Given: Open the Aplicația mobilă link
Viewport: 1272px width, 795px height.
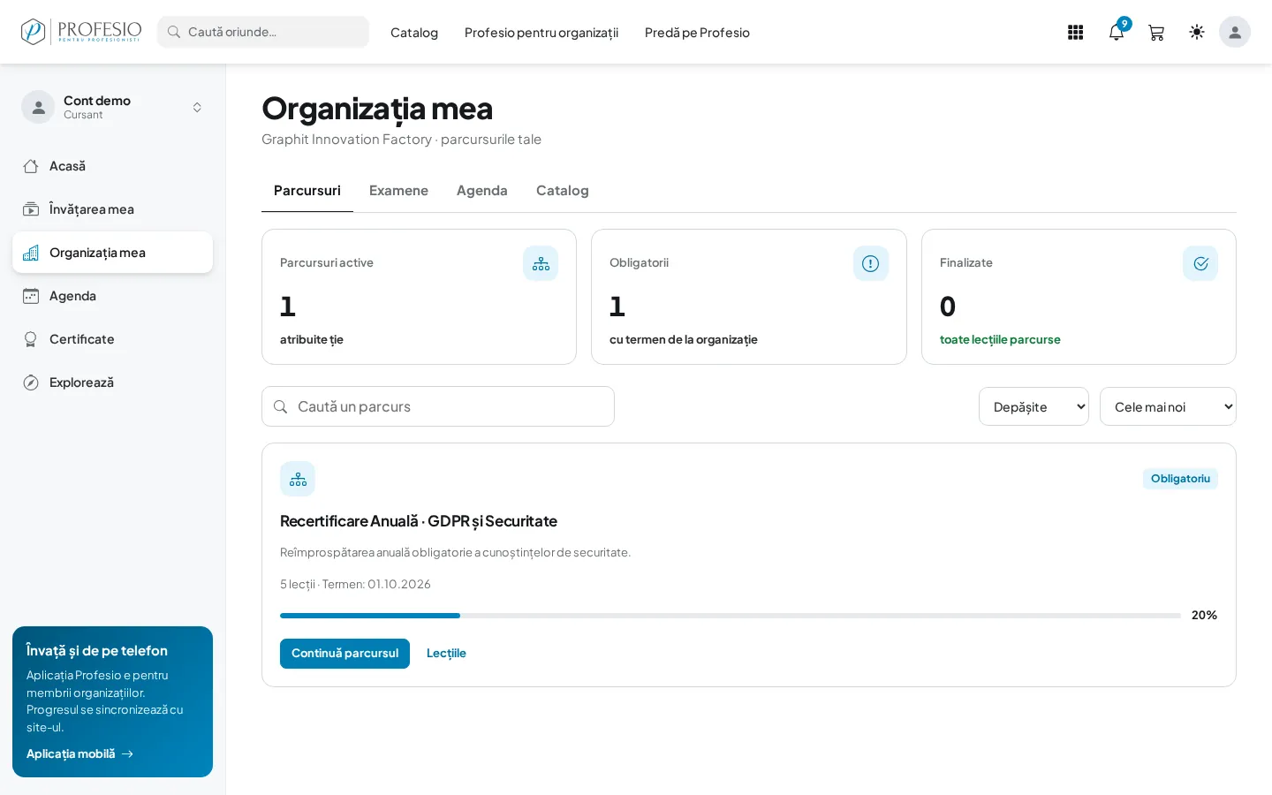Looking at the screenshot, I should point(79,753).
